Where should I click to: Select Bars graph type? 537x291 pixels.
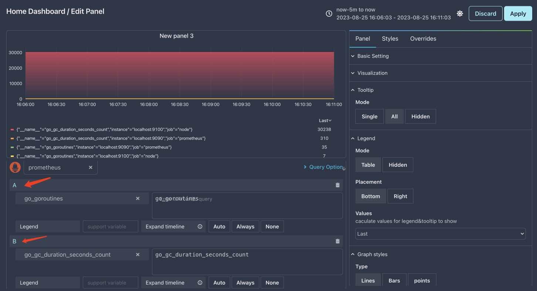coord(394,280)
